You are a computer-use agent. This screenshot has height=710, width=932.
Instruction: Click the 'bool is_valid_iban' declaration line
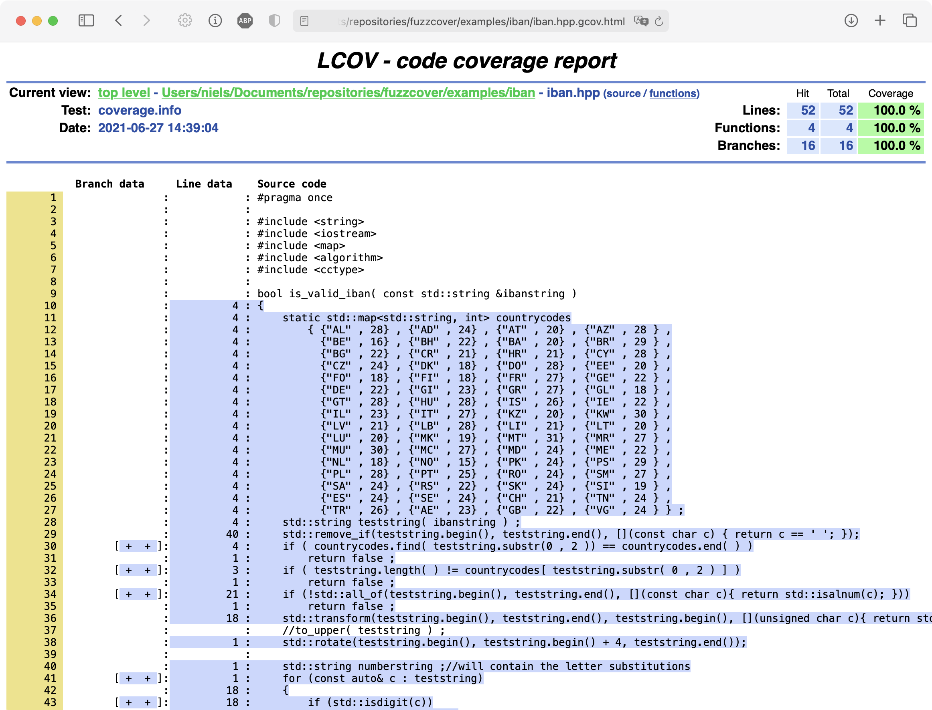point(417,294)
